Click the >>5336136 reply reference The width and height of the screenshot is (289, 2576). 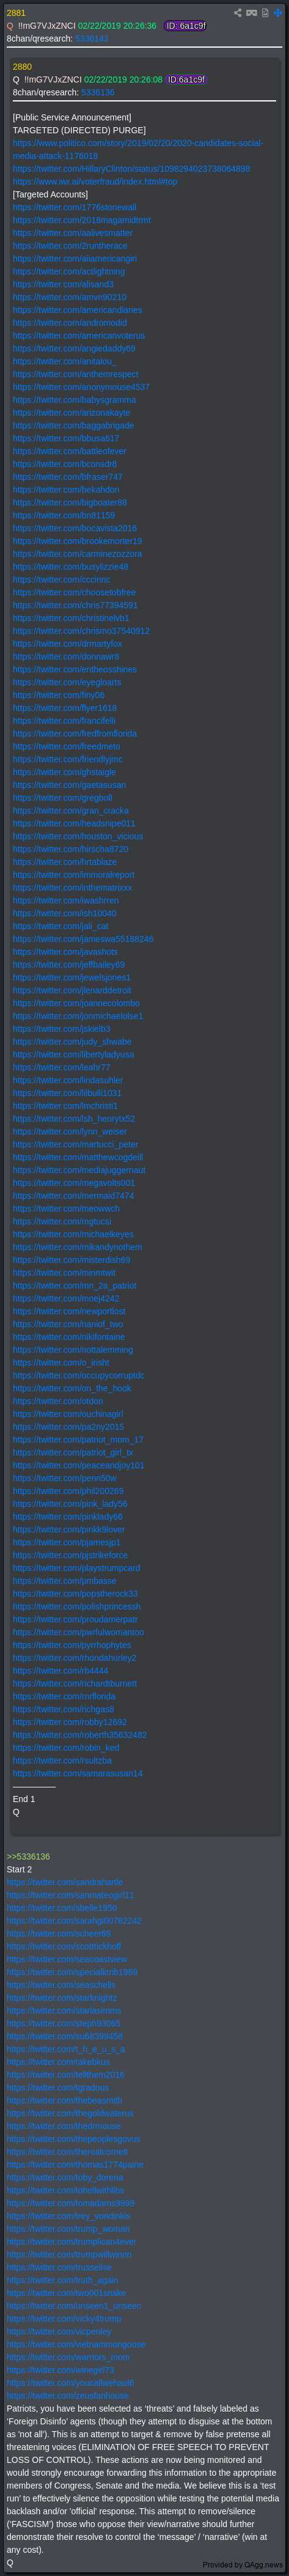(x=28, y=1856)
